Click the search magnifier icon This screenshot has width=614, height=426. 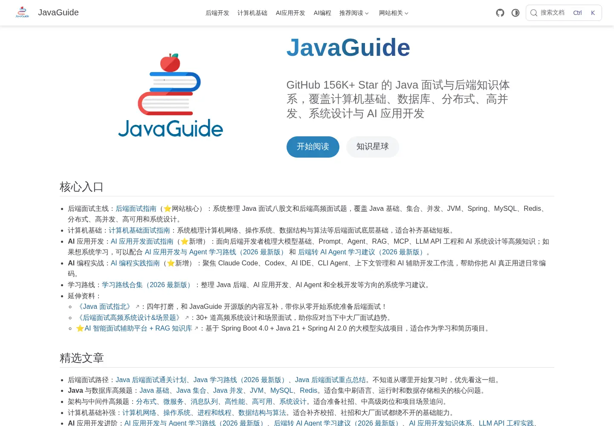point(533,13)
